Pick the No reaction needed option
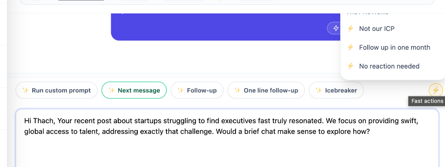 tap(393, 66)
